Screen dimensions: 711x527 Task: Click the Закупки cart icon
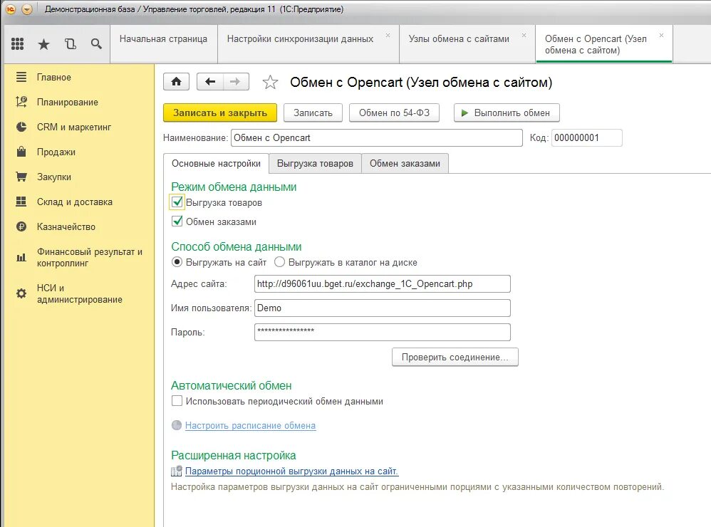pos(21,177)
